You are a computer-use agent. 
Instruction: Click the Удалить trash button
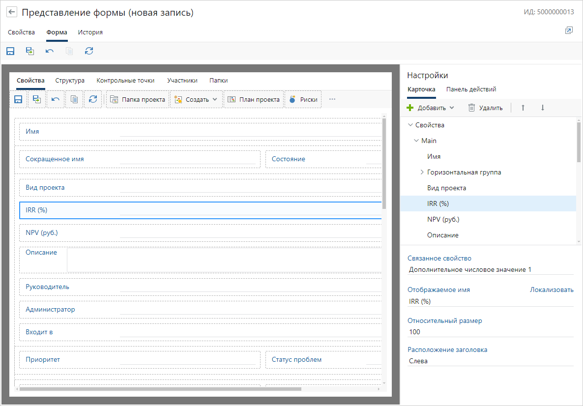(485, 108)
